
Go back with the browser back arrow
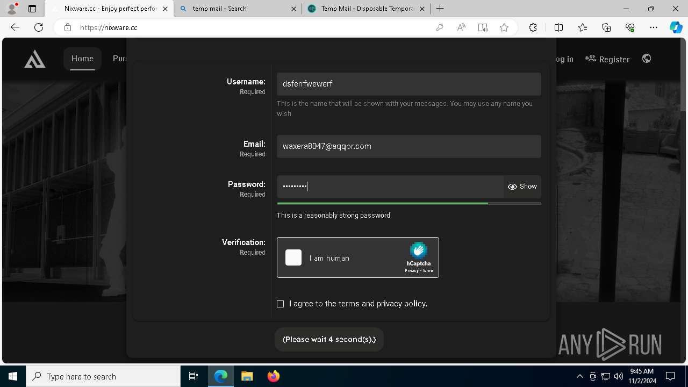(x=15, y=27)
